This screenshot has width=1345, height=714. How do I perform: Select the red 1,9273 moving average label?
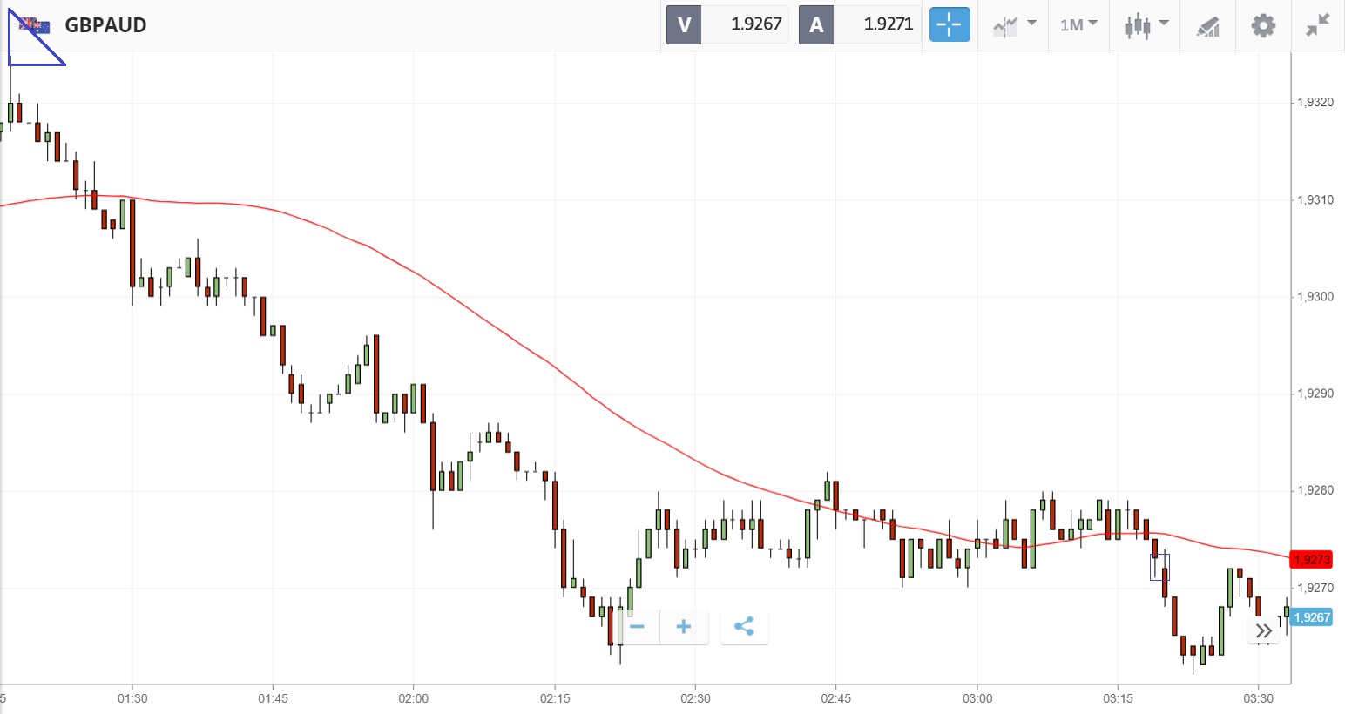[x=1311, y=559]
